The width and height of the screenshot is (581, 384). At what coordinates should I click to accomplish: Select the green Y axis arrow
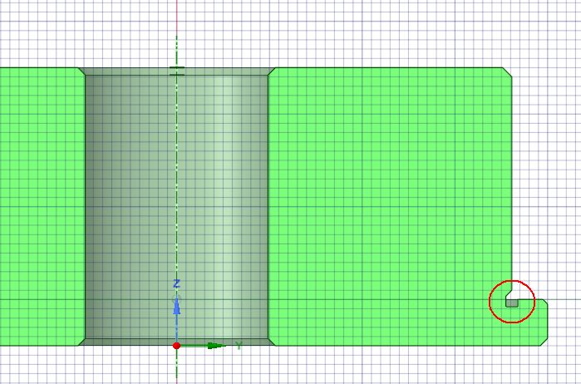[215, 345]
